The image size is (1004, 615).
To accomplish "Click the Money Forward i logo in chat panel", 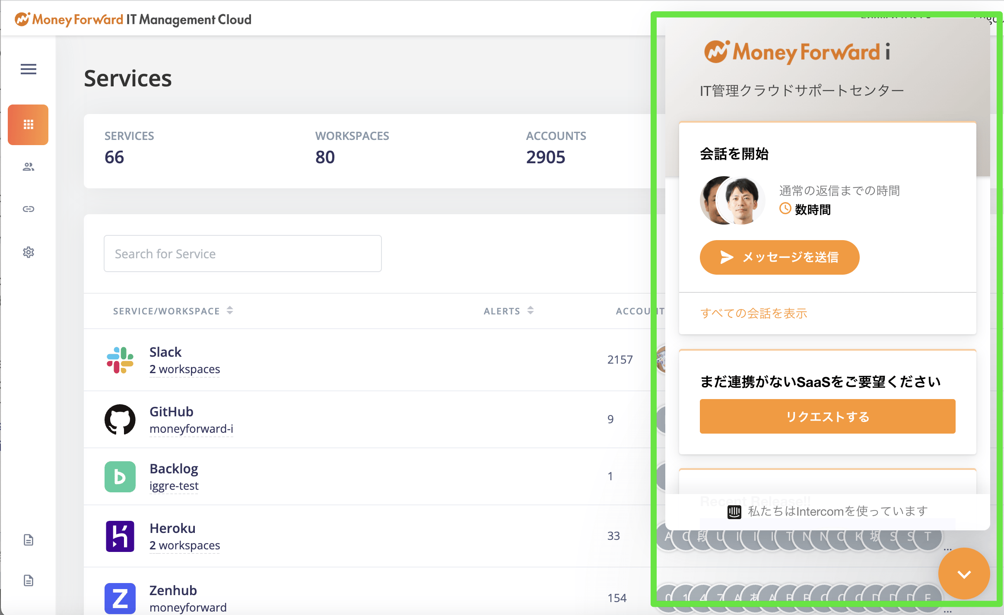I will coord(797,52).
